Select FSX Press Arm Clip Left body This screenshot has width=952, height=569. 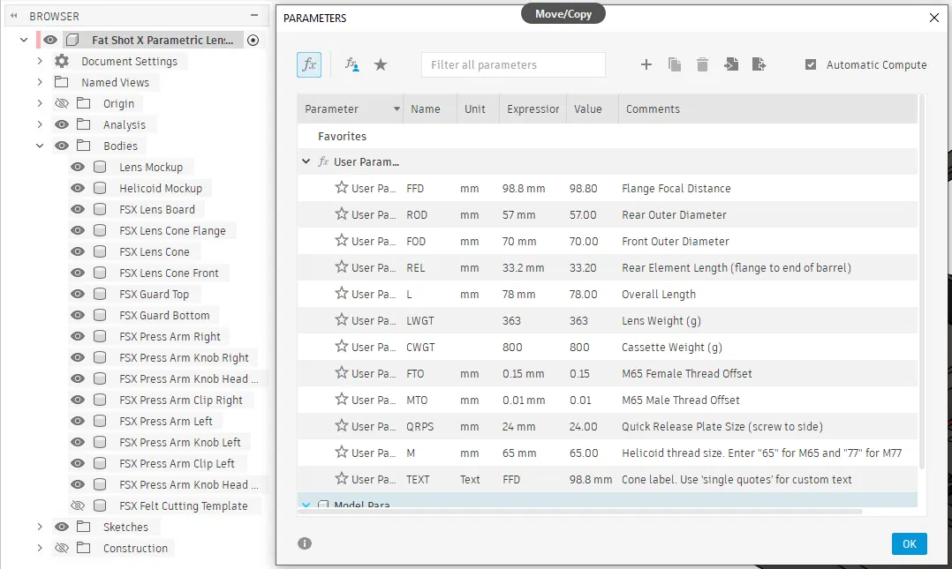[x=177, y=463]
